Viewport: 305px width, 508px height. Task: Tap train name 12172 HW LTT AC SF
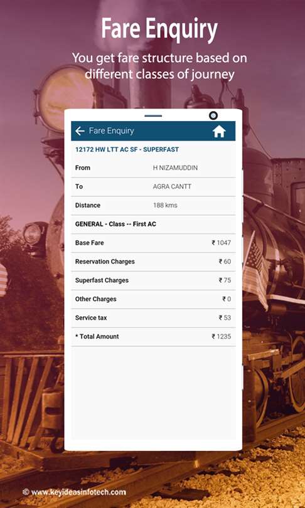127,150
